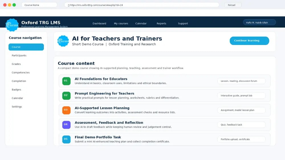This screenshot has width=285, height=160.
Task: Open Support in the top navigation
Action: tap(183, 23)
